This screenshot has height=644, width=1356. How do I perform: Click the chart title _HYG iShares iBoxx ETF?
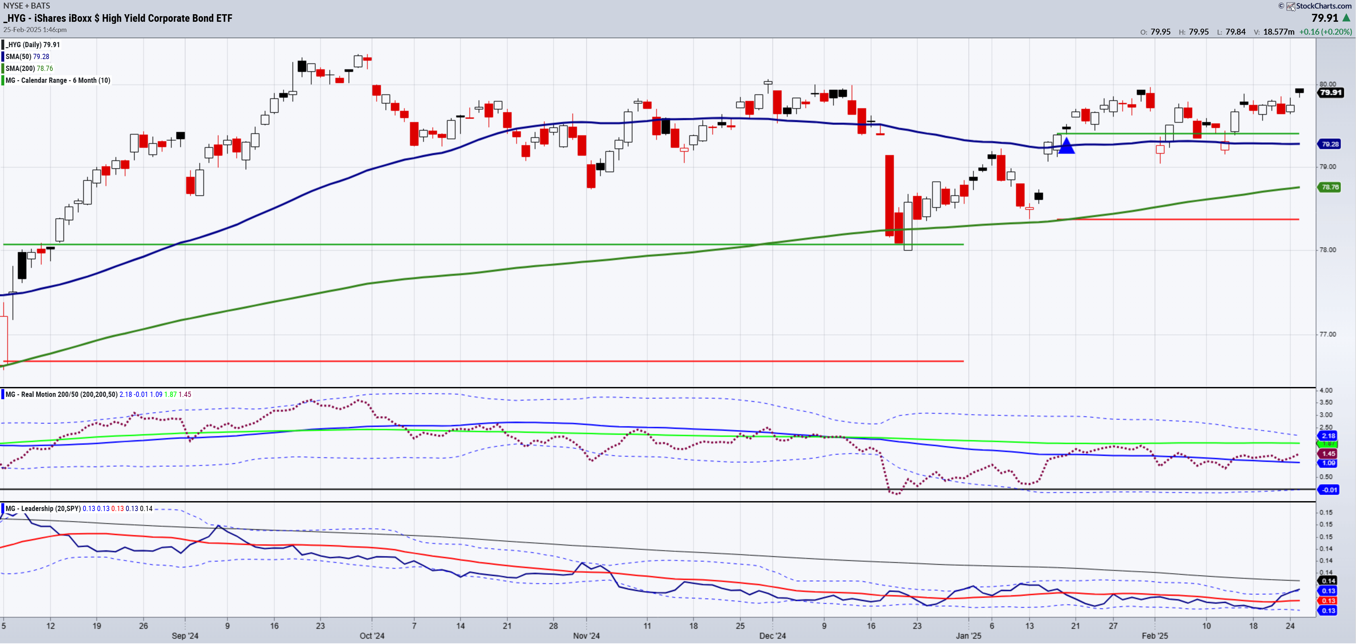coord(118,18)
